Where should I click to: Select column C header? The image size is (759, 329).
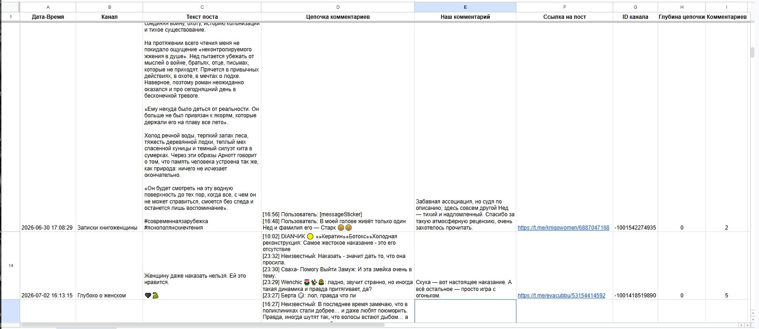click(x=202, y=7)
